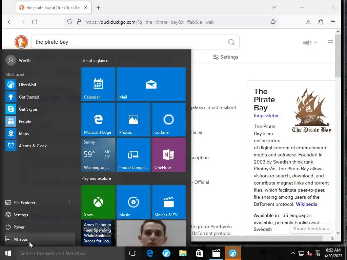Click the Win10 user account
Image resolution: width=347 pixels, height=260 pixels.
(18, 60)
